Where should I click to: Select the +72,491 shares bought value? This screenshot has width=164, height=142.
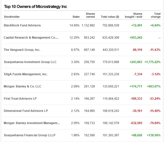(x=137, y=25)
